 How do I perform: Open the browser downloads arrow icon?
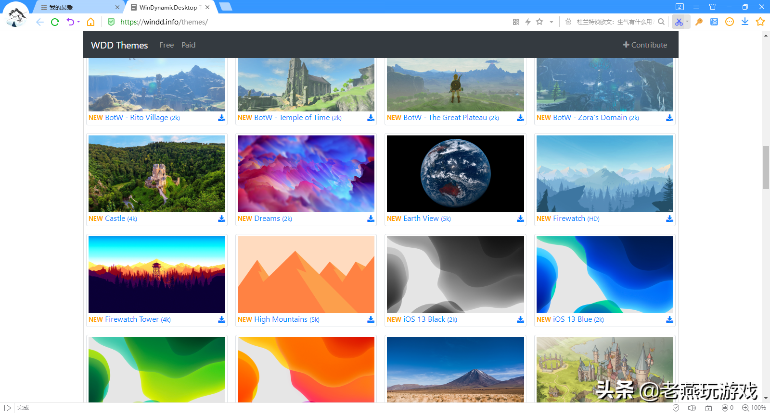745,22
